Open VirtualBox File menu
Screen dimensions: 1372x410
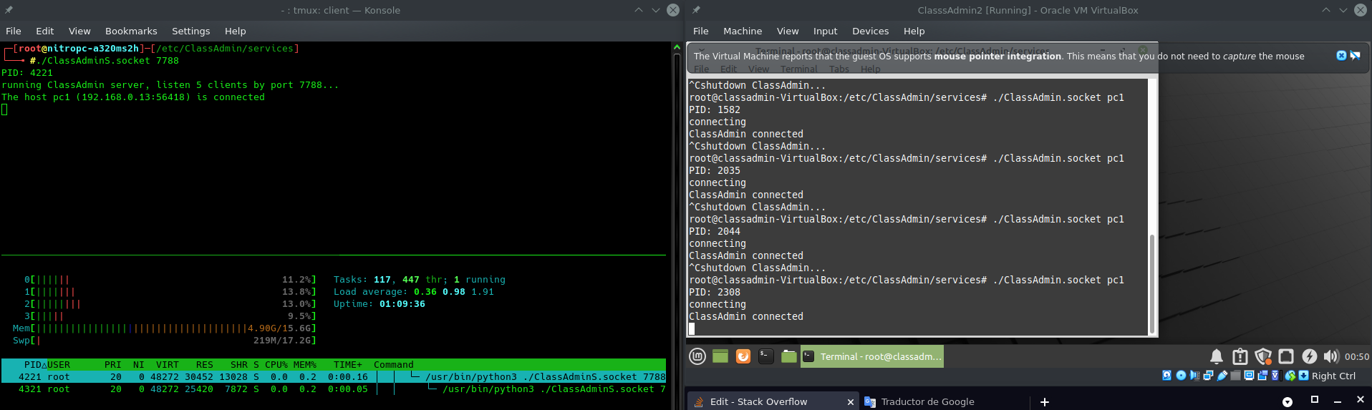pyautogui.click(x=701, y=31)
